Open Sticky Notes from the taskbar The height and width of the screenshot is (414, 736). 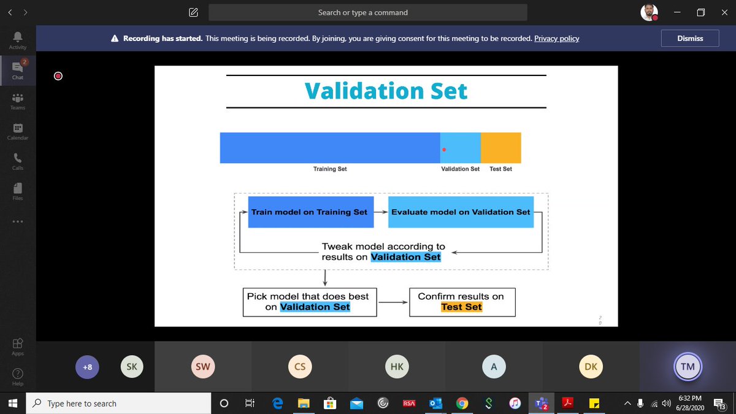click(x=594, y=403)
